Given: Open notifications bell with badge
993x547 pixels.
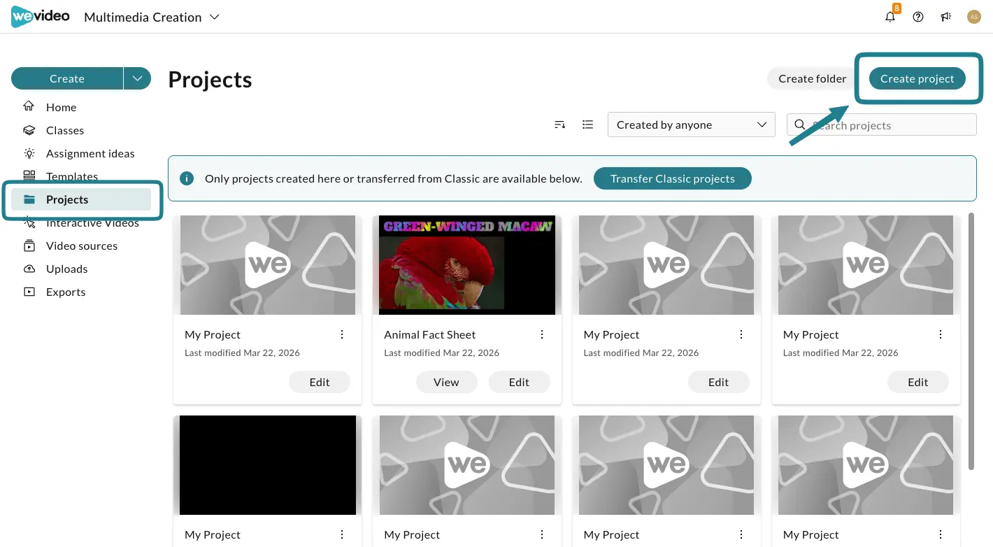Looking at the screenshot, I should click(x=891, y=15).
